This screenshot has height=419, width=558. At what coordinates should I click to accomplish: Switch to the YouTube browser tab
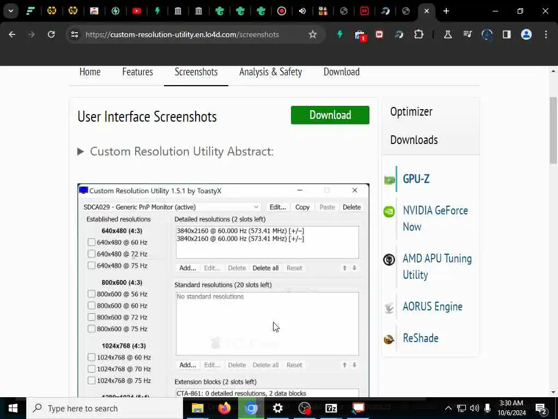click(x=136, y=11)
